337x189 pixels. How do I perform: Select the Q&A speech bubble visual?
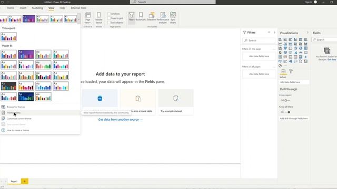point(295,61)
